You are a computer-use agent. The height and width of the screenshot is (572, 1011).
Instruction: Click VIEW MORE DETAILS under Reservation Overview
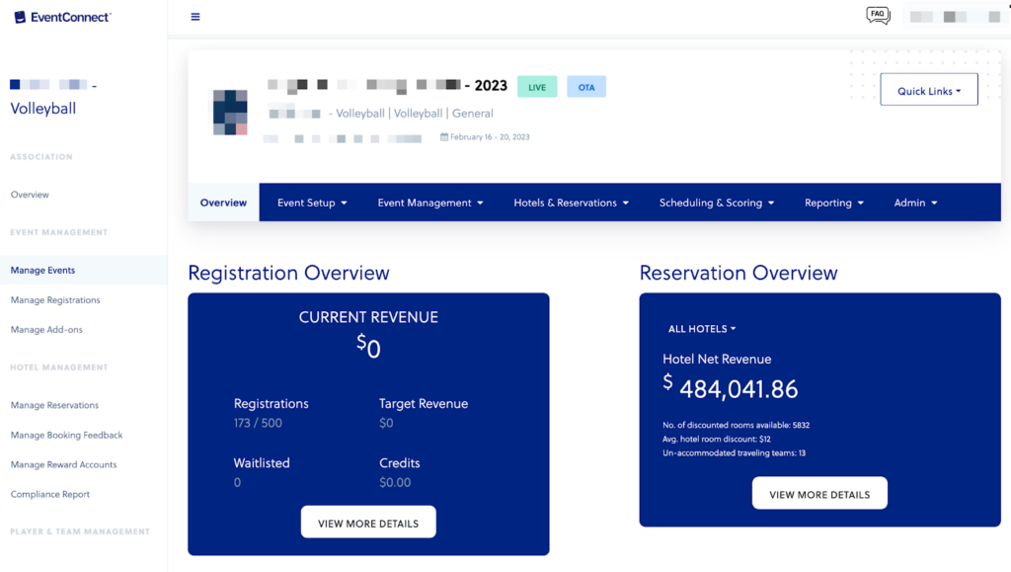coord(819,493)
